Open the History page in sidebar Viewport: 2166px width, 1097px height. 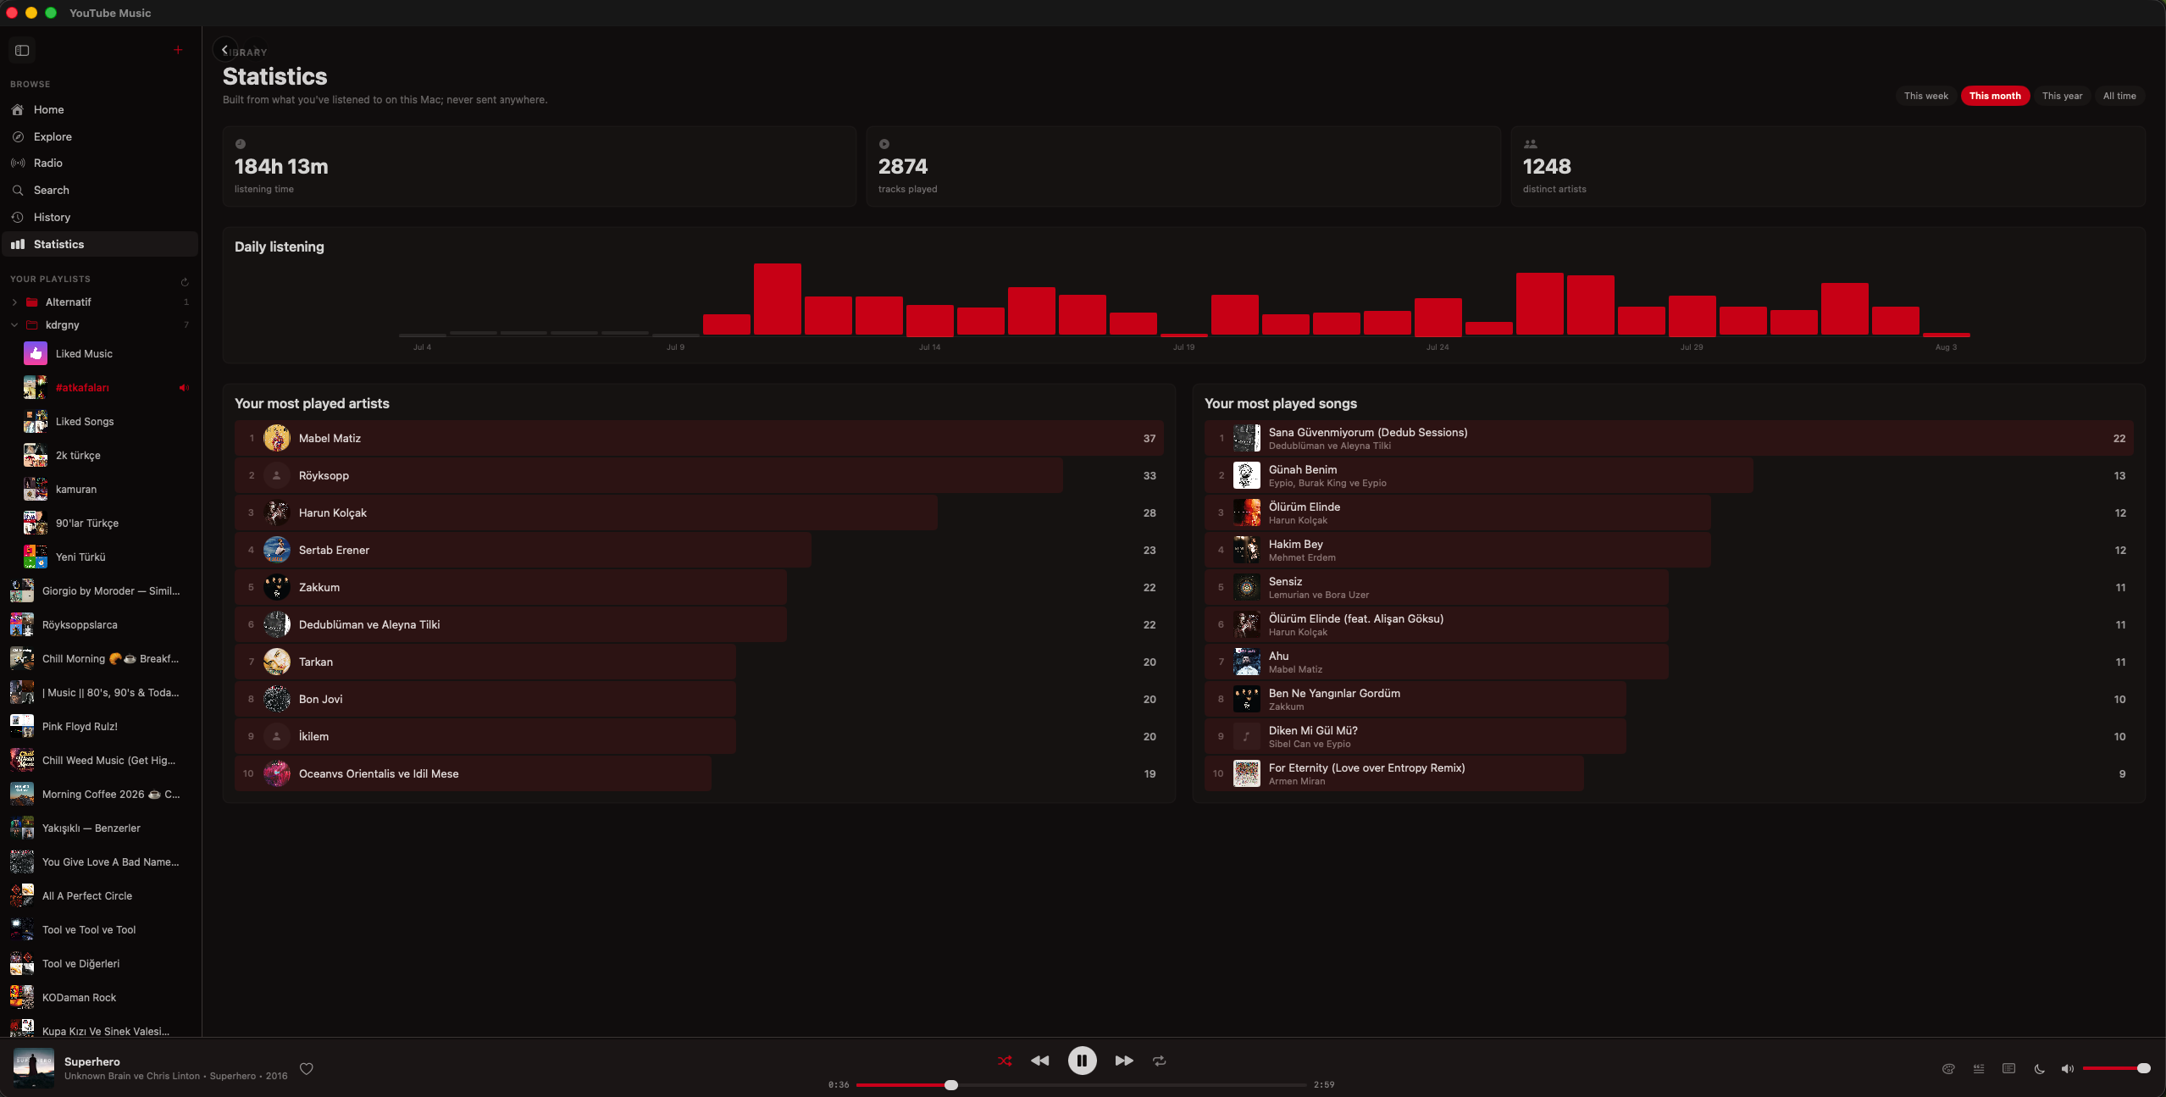tap(101, 218)
